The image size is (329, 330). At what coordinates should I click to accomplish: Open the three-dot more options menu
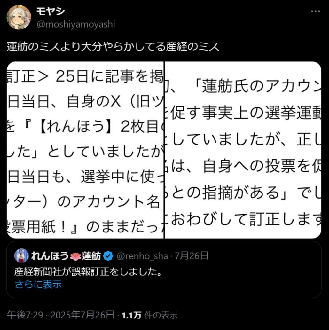click(x=316, y=12)
